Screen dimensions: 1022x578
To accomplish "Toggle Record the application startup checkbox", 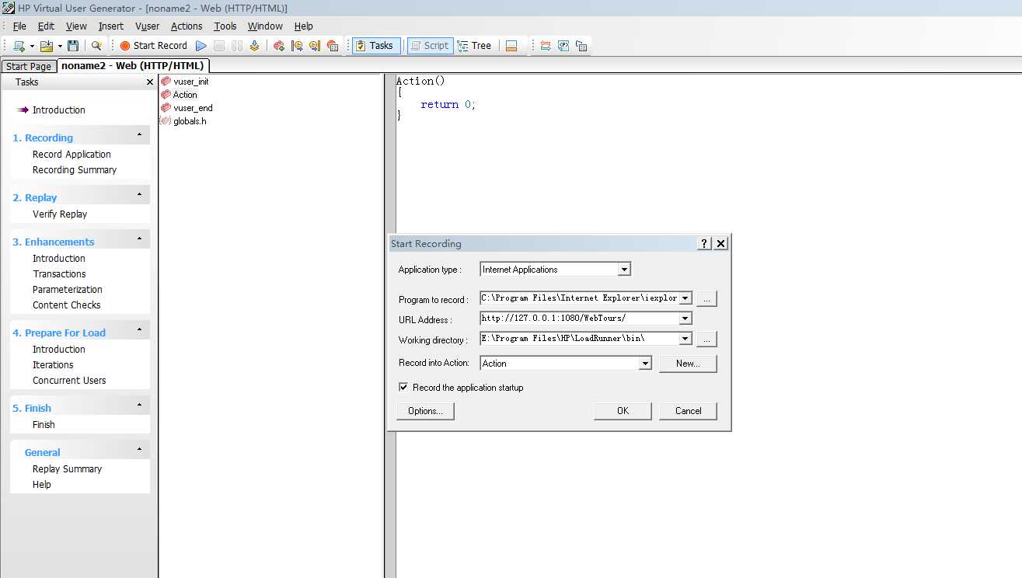I will click(x=403, y=387).
